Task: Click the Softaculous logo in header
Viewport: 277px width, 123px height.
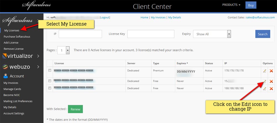Action: 36,5
